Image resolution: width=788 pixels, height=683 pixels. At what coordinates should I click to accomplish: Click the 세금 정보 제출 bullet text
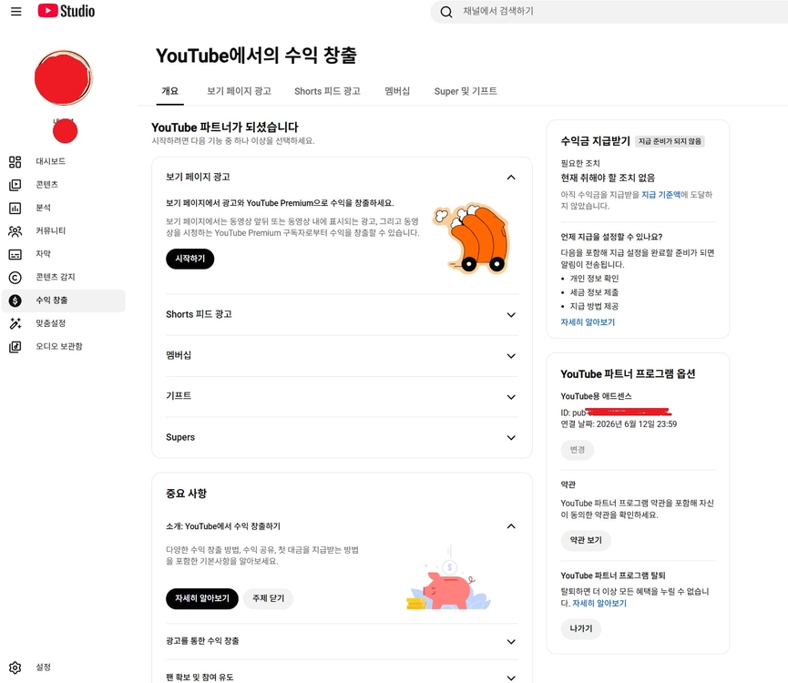(x=594, y=292)
